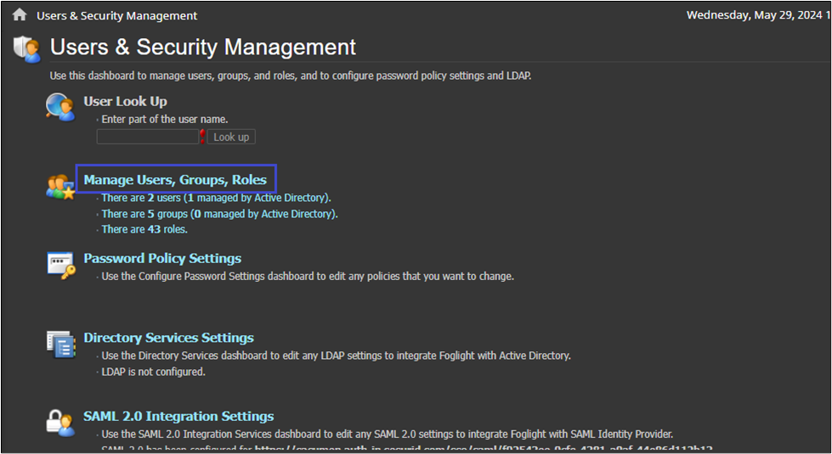The width and height of the screenshot is (832, 454).
Task: Click the Home icon in breadcrumb bar
Action: (x=20, y=15)
